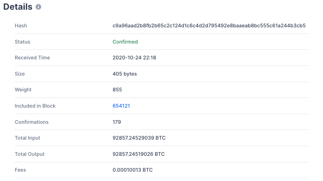Click the Received Time value 2020-10-24 22:18
Screen dimensions: 323x181
click(x=134, y=58)
